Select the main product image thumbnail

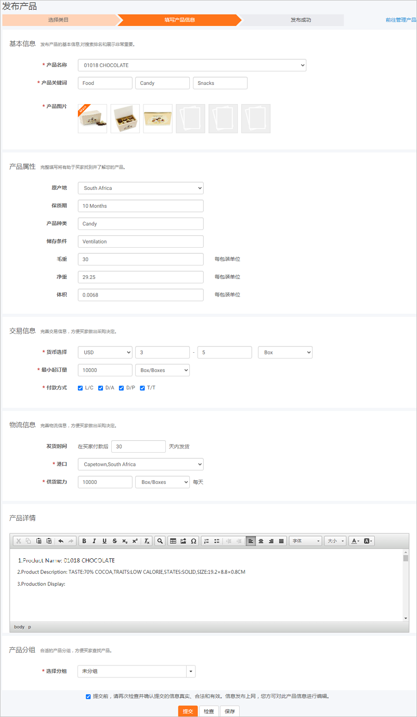(x=93, y=119)
